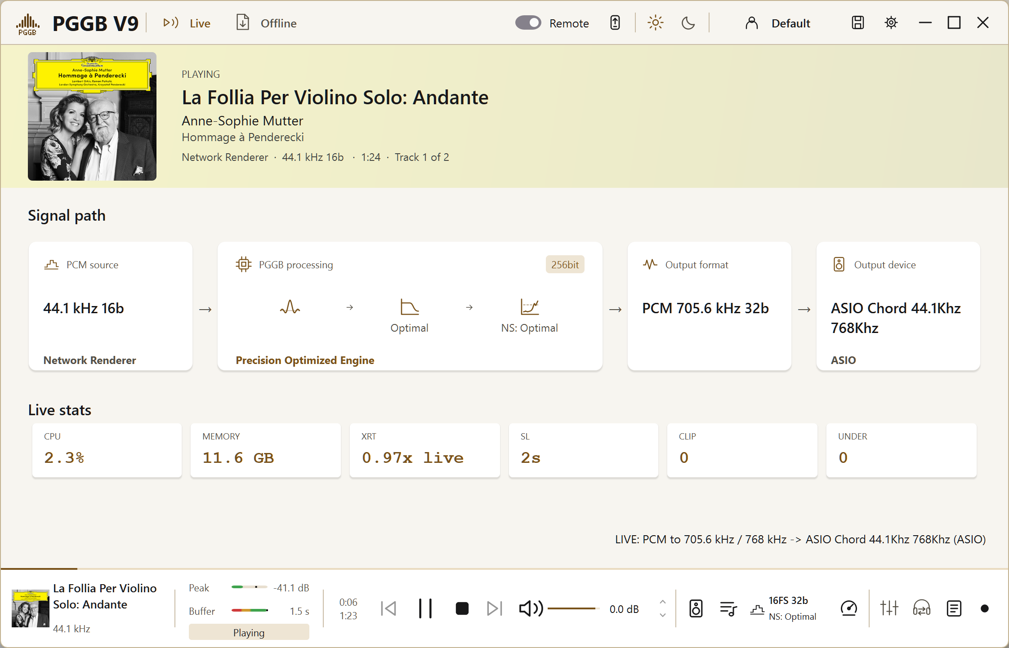The image size is (1009, 648).
Task: Click the save floppy disk icon
Action: pos(858,22)
